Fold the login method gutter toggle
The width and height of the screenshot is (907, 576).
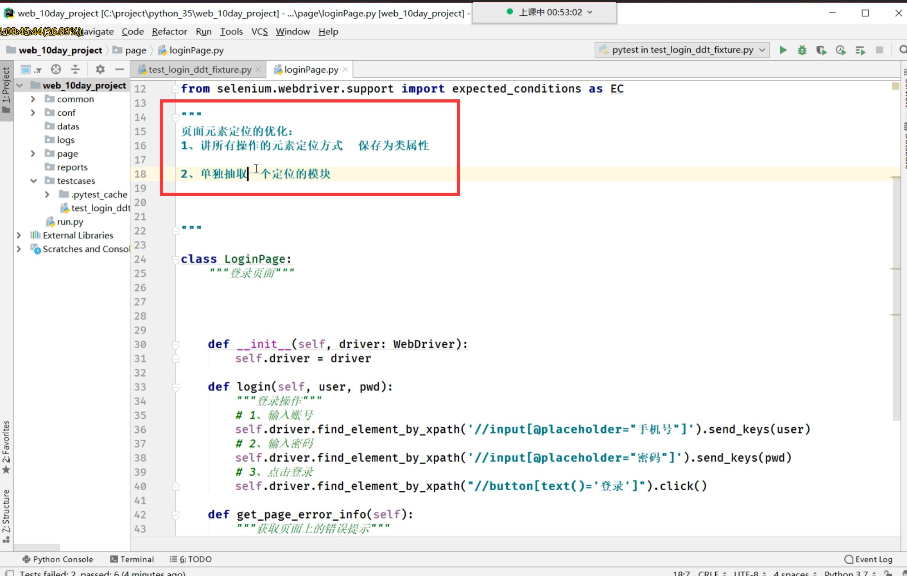pos(175,387)
